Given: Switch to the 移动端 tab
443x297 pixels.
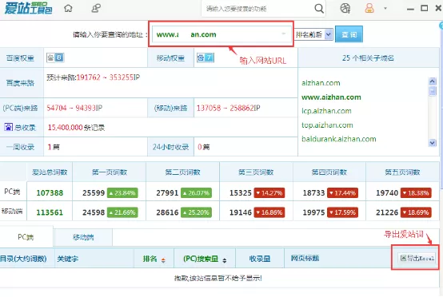Looking at the screenshot, I should [x=83, y=237].
